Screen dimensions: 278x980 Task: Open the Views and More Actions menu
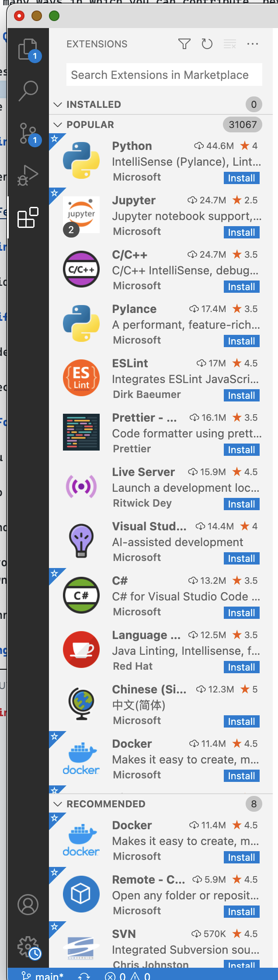click(252, 44)
